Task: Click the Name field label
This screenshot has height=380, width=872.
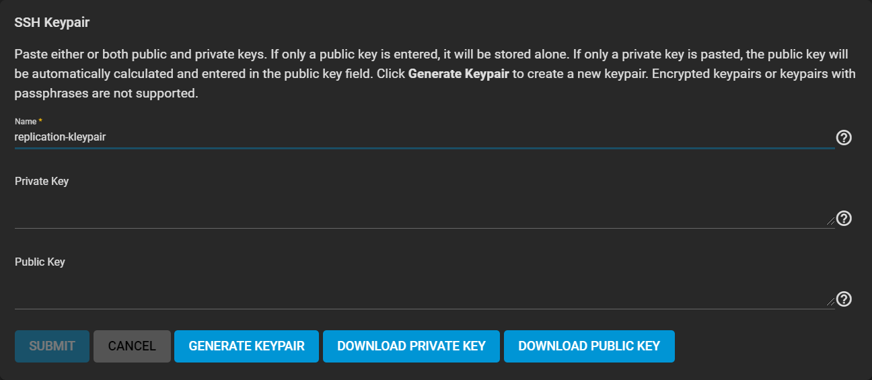Action: click(x=26, y=122)
